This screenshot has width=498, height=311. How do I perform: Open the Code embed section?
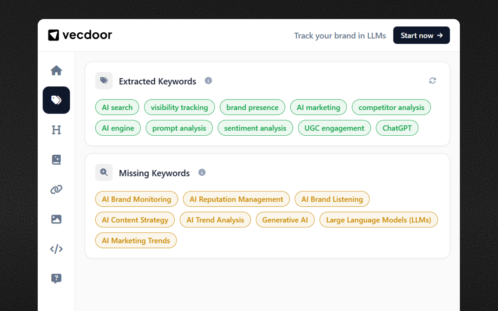56,249
